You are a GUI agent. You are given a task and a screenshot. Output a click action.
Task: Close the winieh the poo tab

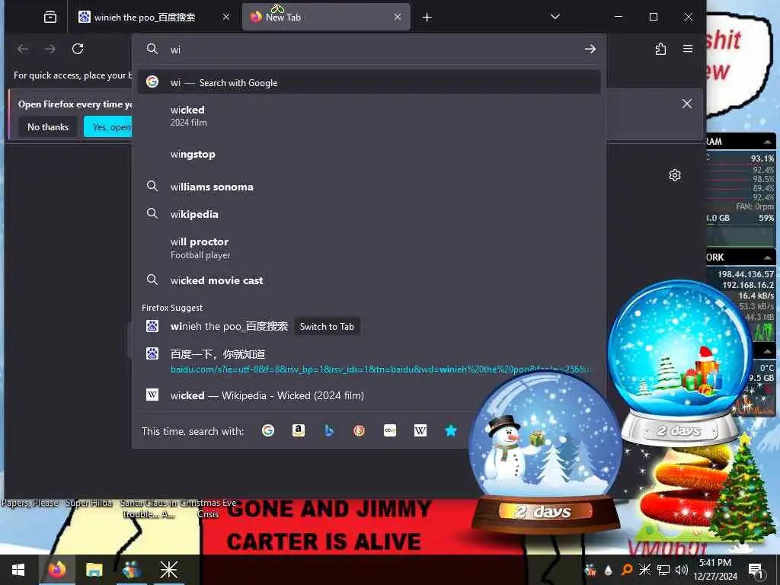tap(225, 17)
